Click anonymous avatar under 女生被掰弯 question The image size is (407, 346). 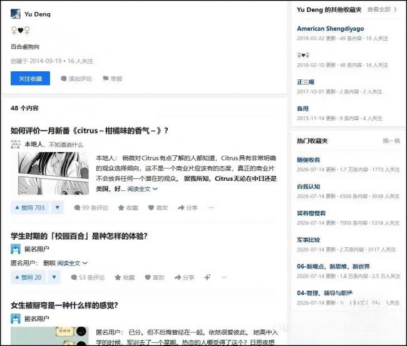pyautogui.click(x=16, y=318)
